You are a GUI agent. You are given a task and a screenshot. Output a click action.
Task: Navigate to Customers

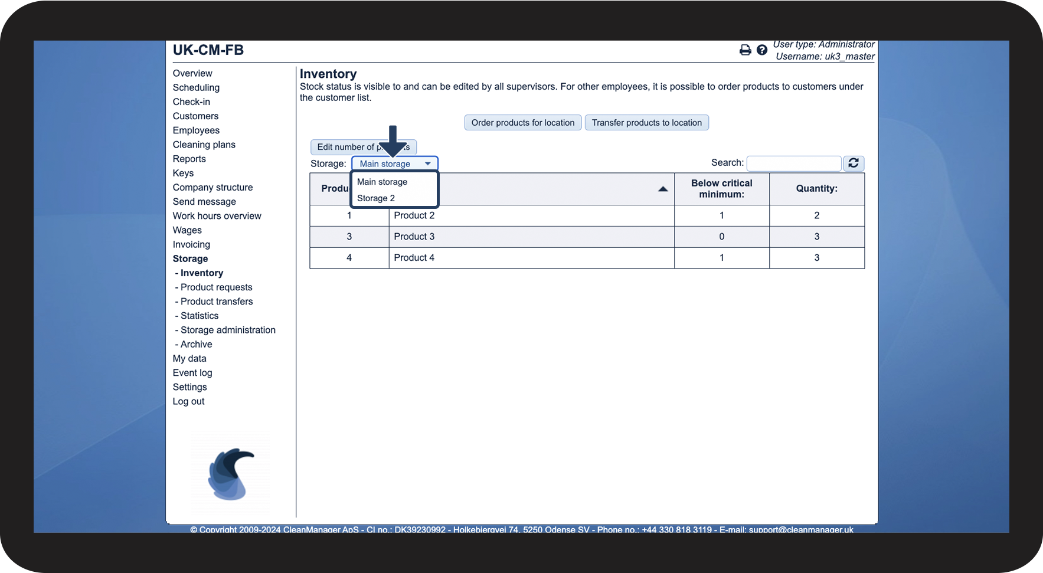[195, 116]
